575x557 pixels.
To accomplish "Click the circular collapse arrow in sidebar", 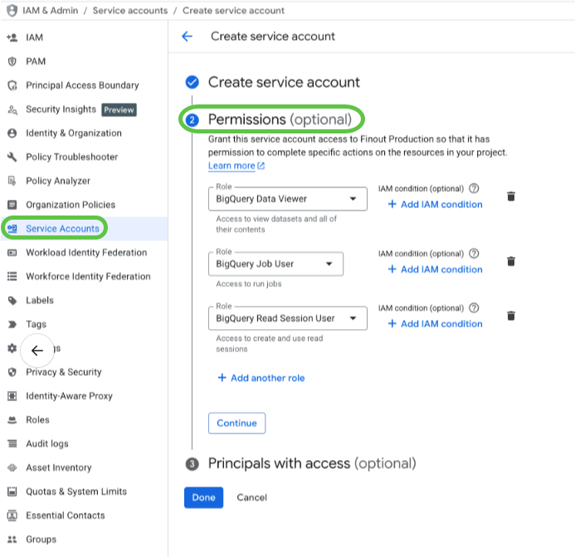I will coord(37,350).
